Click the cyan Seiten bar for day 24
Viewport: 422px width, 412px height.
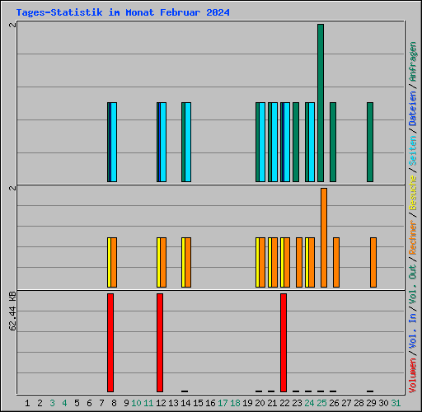click(312, 143)
